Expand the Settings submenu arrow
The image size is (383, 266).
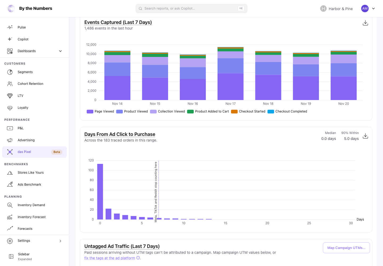(60, 241)
